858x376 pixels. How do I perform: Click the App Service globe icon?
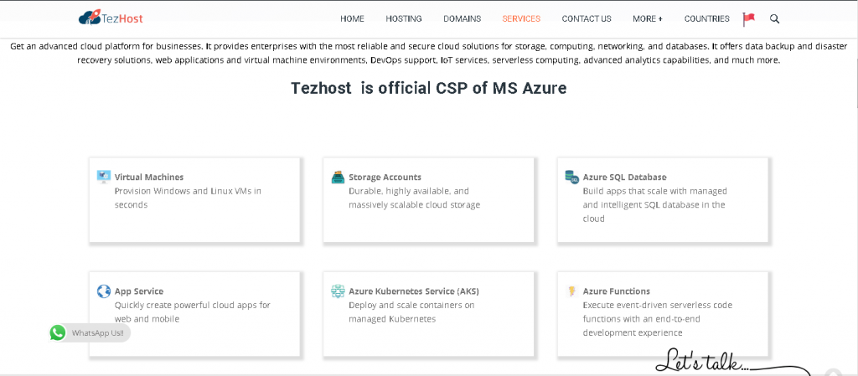click(x=104, y=291)
